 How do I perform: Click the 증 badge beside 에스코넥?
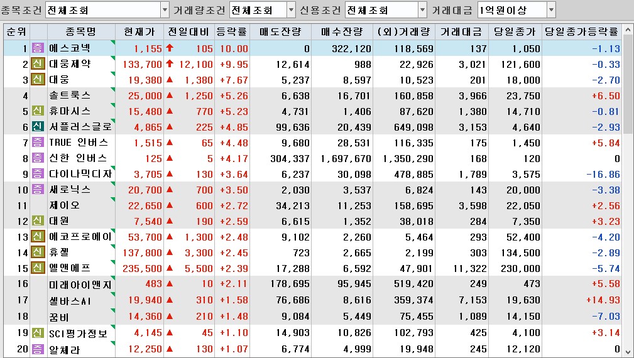point(38,48)
